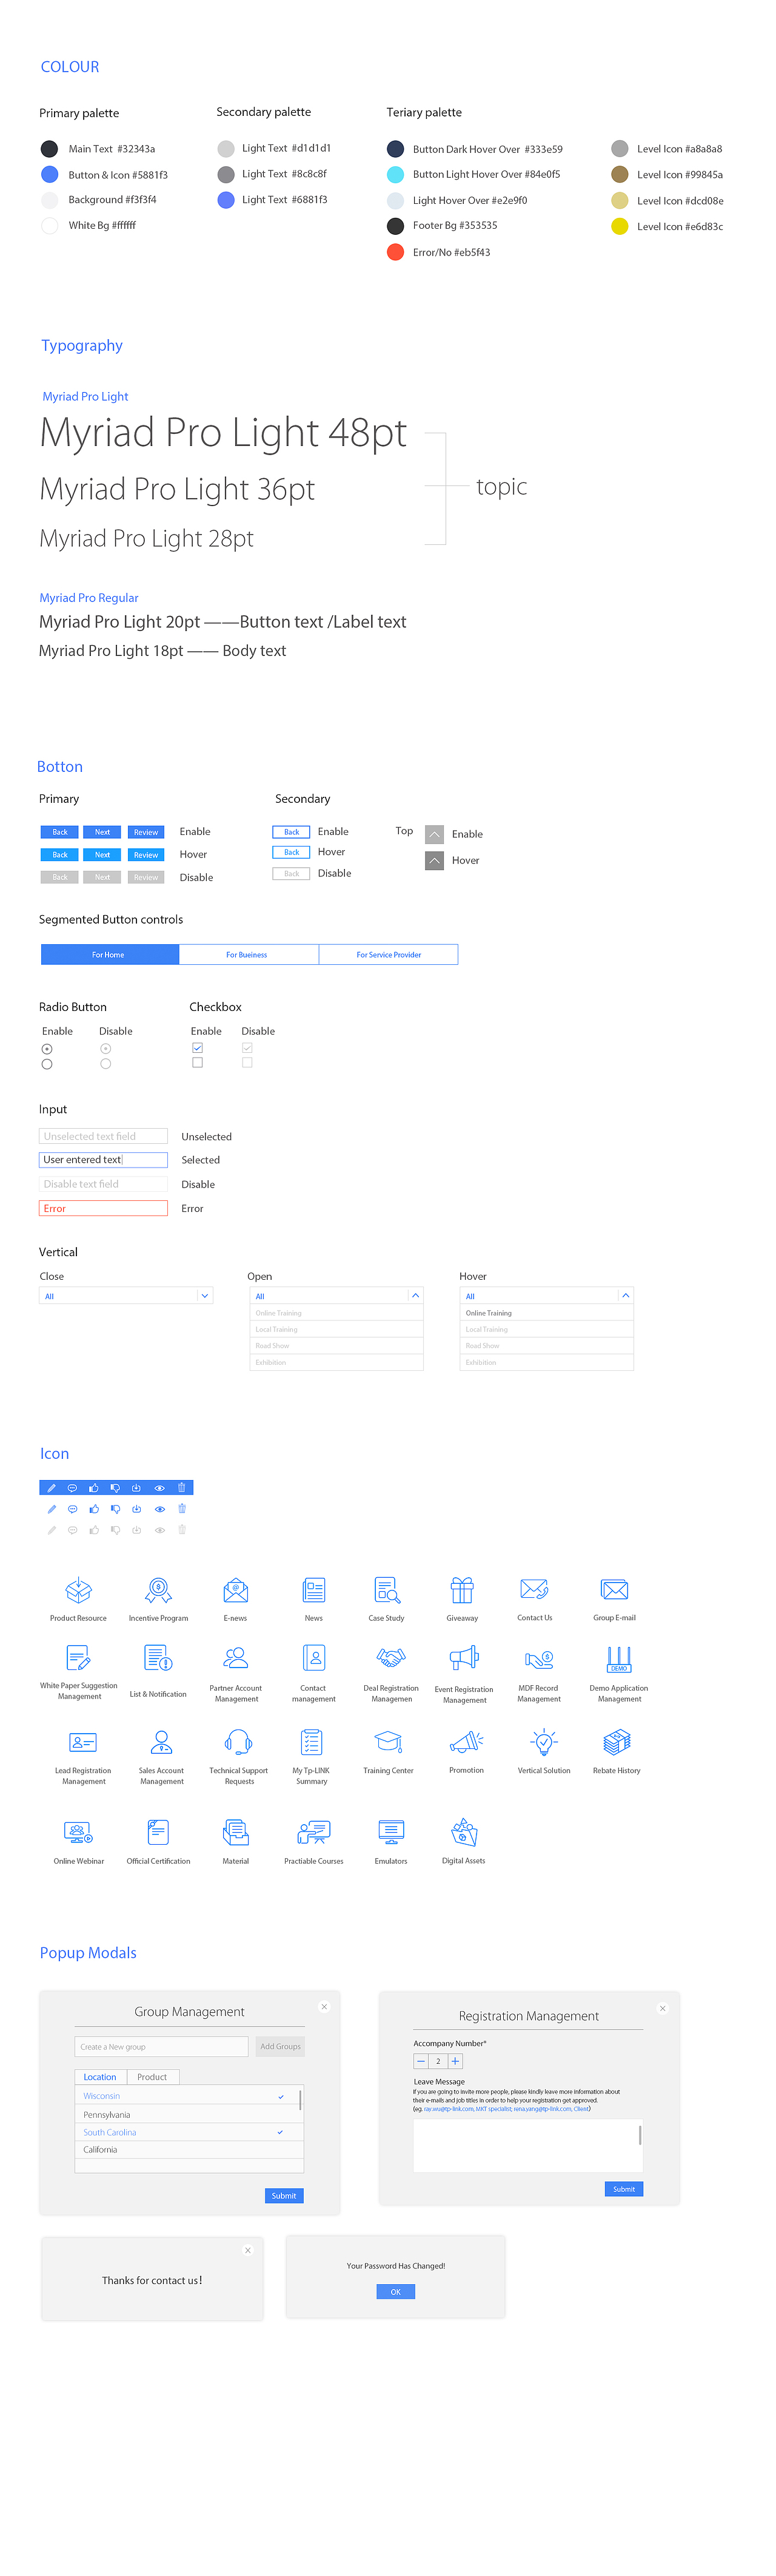Expand the closed All dropdown
Image resolution: width=776 pixels, height=2576 pixels.
(x=126, y=1295)
